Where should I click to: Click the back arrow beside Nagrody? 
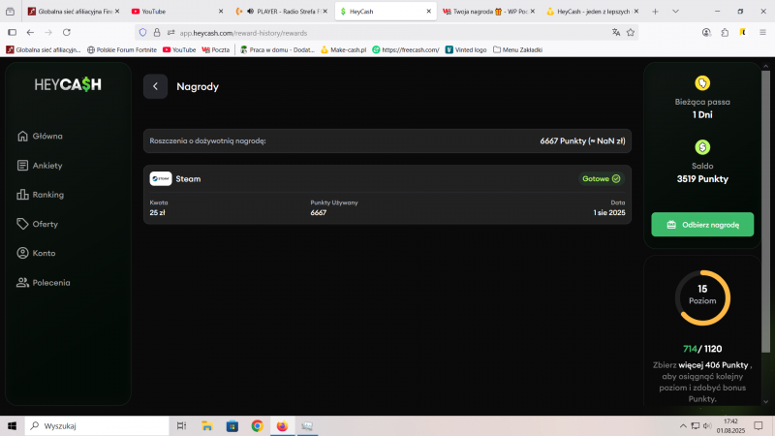tap(155, 86)
